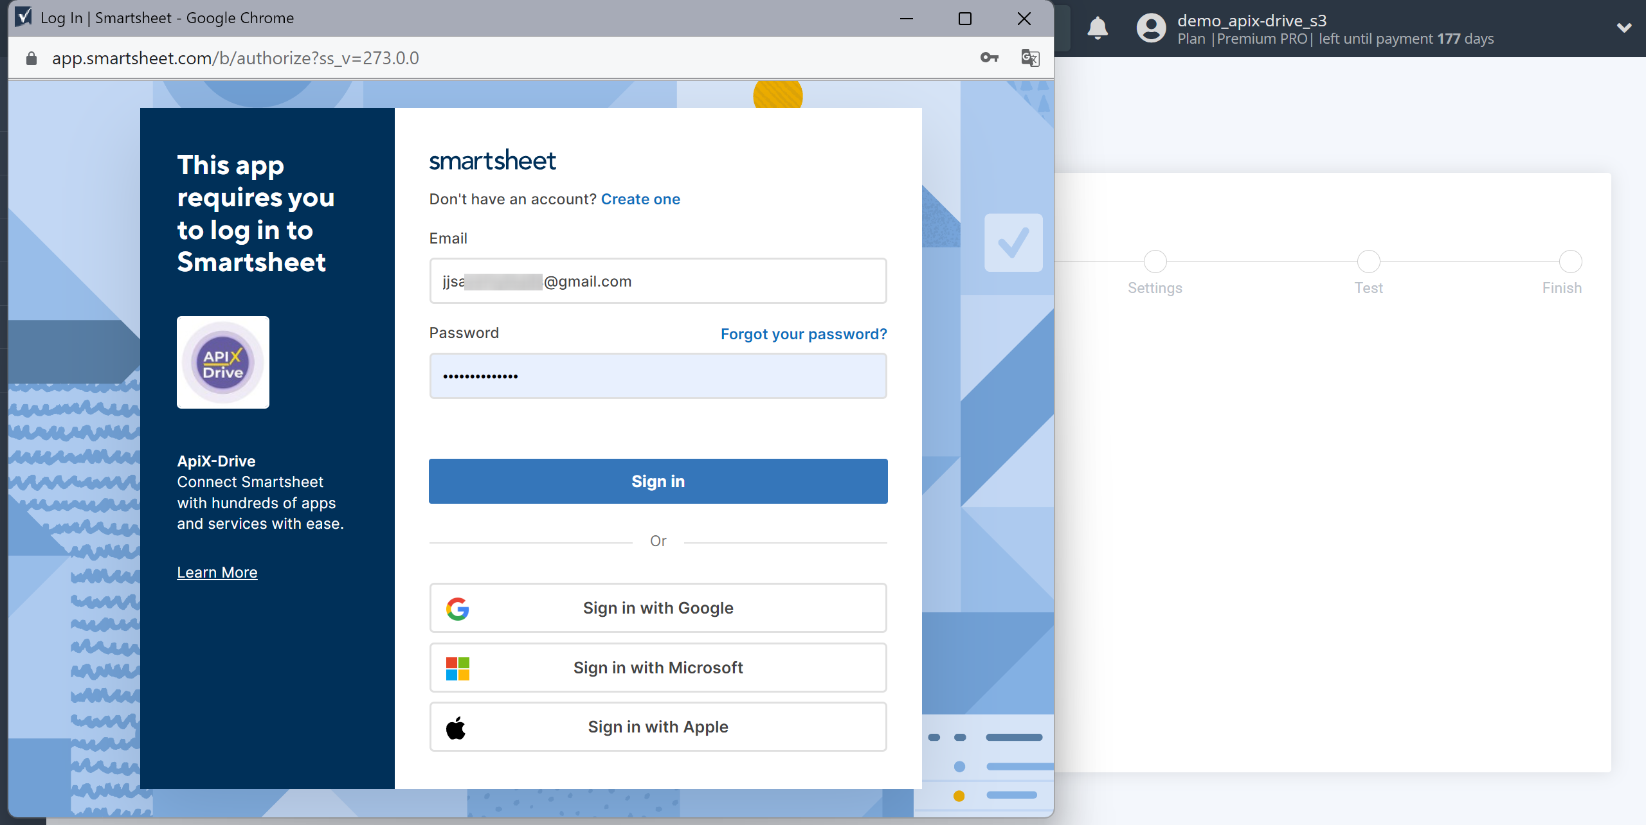Click the Smartsheet favicon in title bar
This screenshot has height=825, width=1646.
click(x=23, y=17)
